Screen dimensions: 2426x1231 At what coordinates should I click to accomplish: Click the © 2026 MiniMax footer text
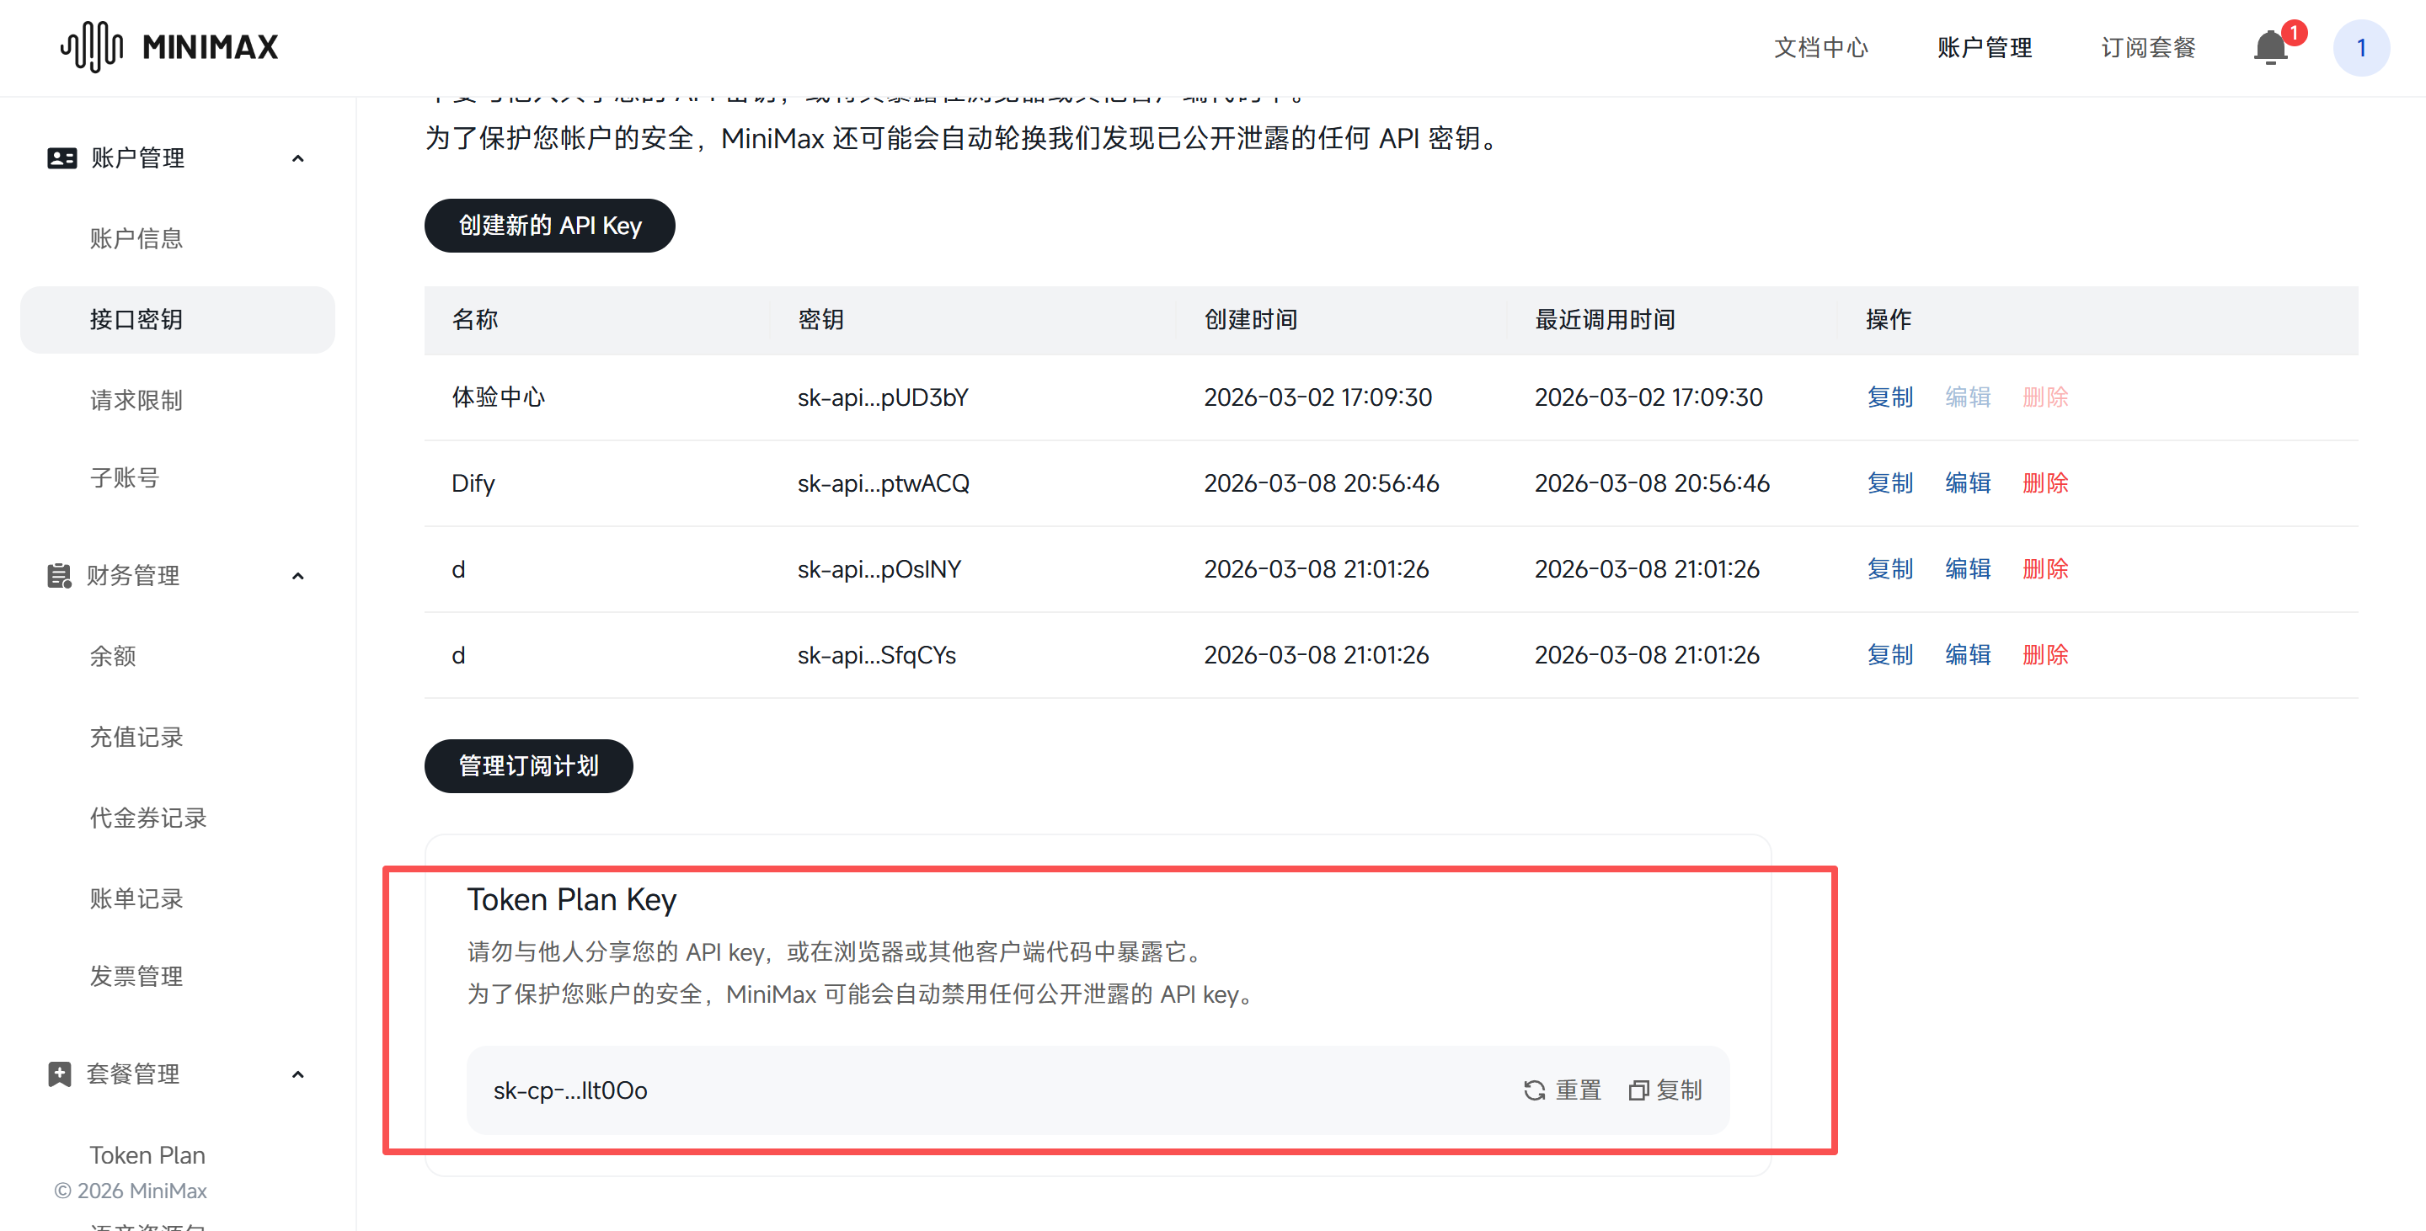coord(130,1191)
